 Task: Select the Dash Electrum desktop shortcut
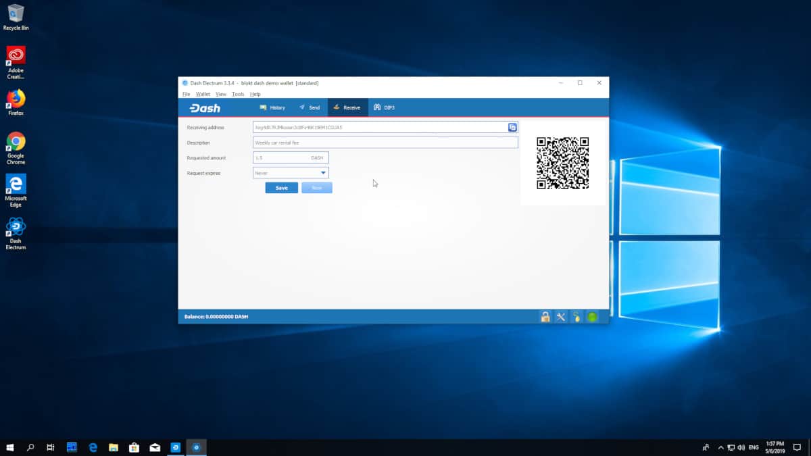(x=16, y=234)
